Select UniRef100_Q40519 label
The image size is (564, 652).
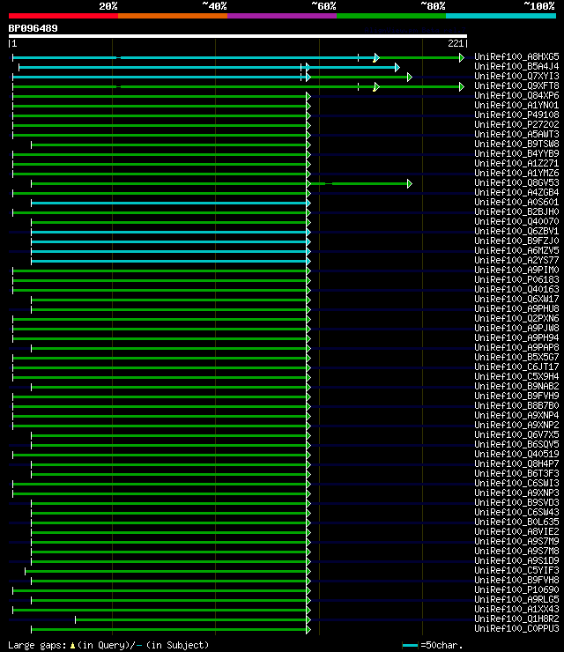pos(516,454)
